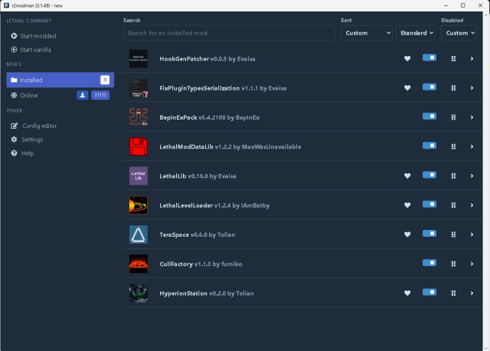This screenshot has height=351, width=490.
Task: Expand the HookGenPatcher row chevron
Action: click(472, 58)
